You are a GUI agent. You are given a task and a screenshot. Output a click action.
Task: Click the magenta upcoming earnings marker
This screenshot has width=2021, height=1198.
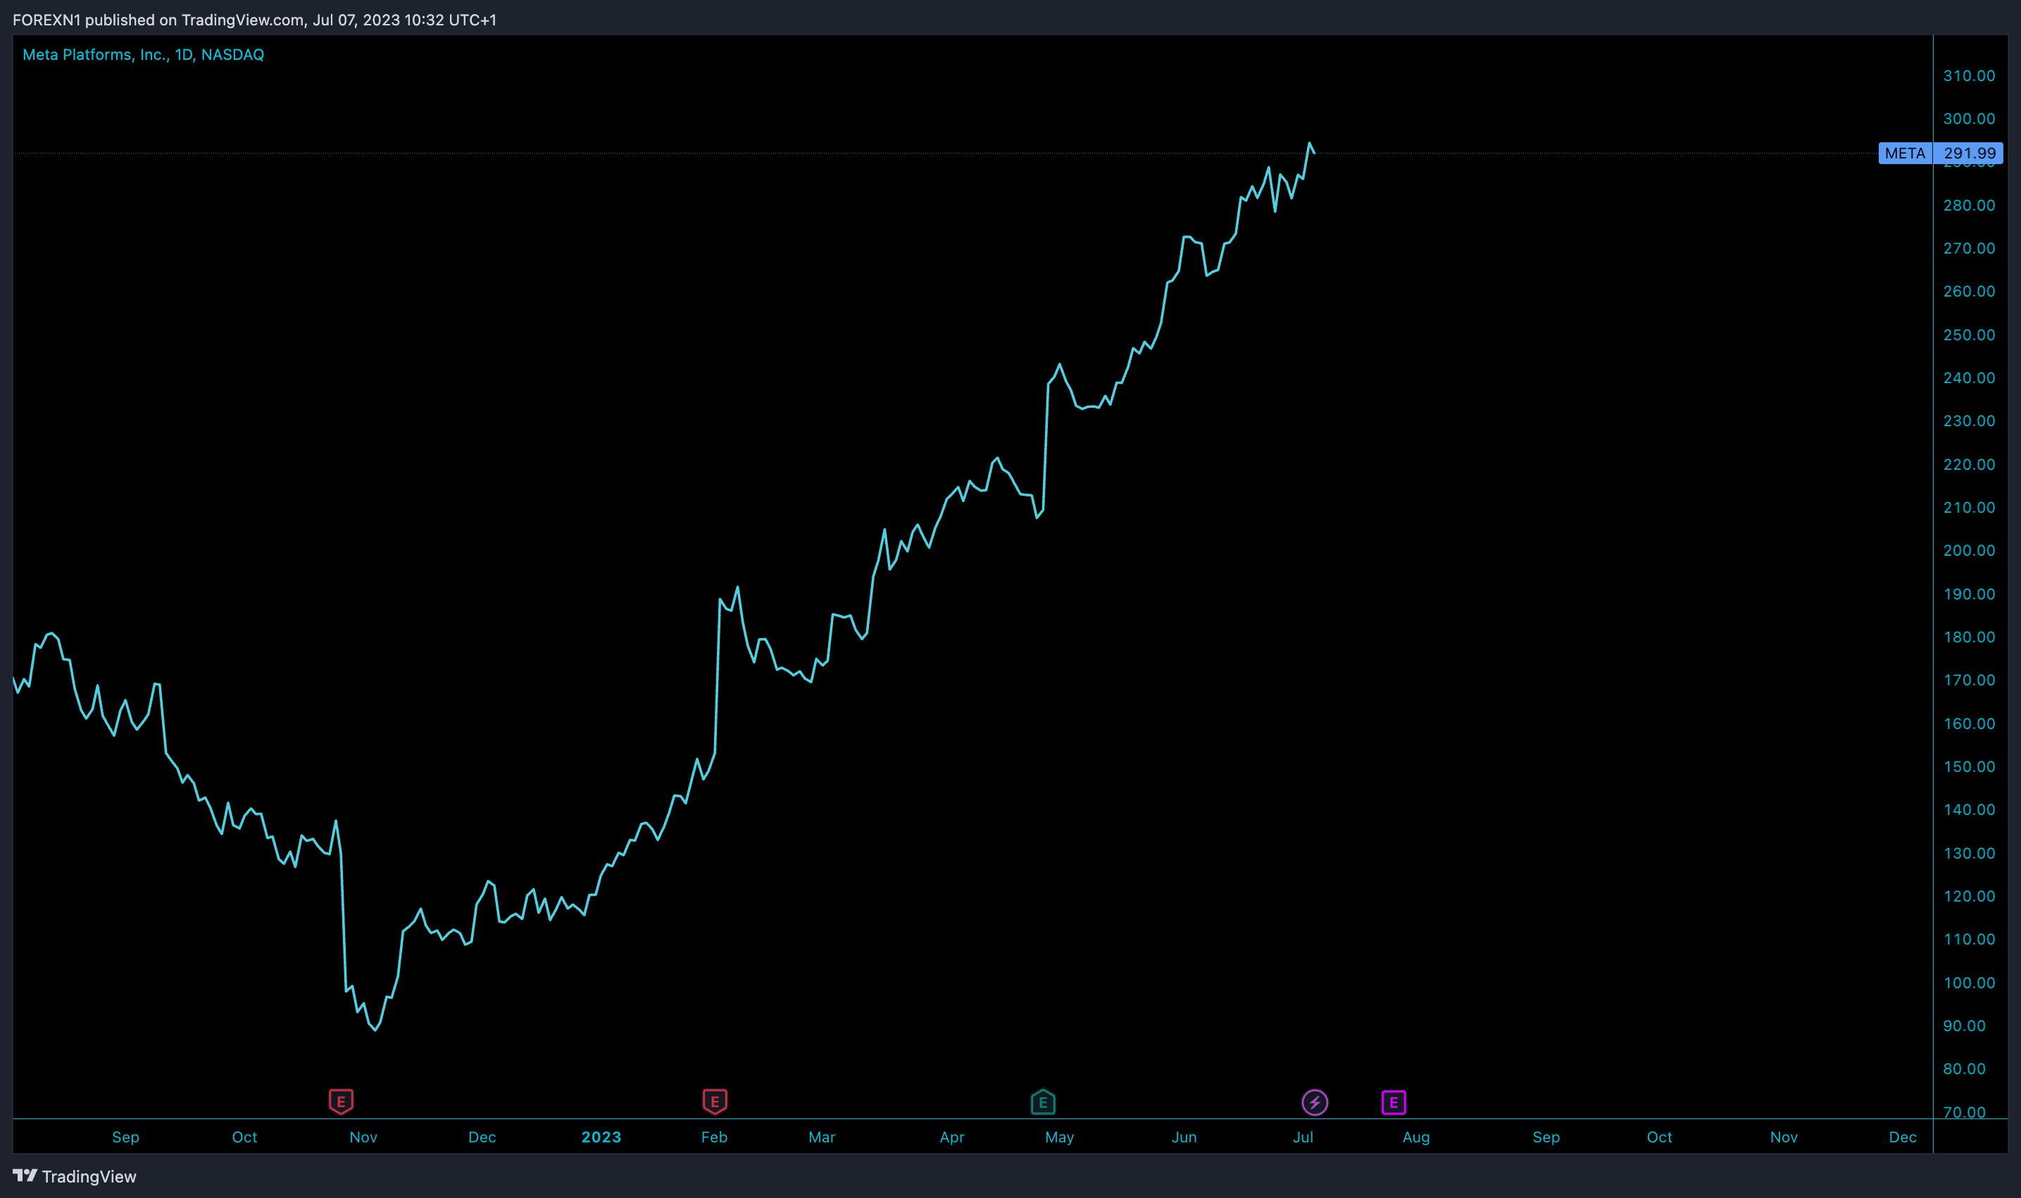[1394, 1102]
